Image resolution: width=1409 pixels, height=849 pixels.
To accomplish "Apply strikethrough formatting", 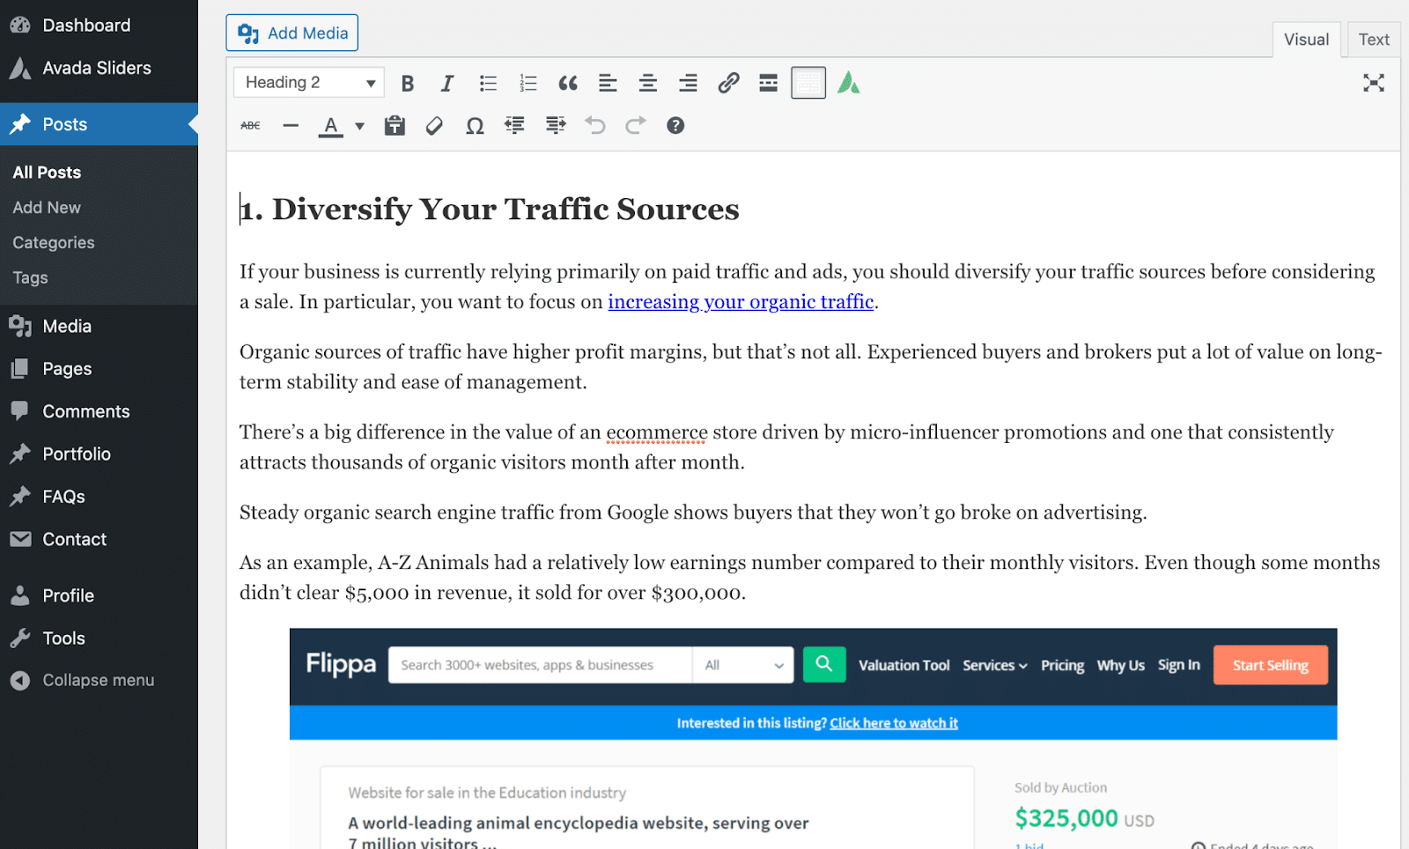I will (249, 125).
